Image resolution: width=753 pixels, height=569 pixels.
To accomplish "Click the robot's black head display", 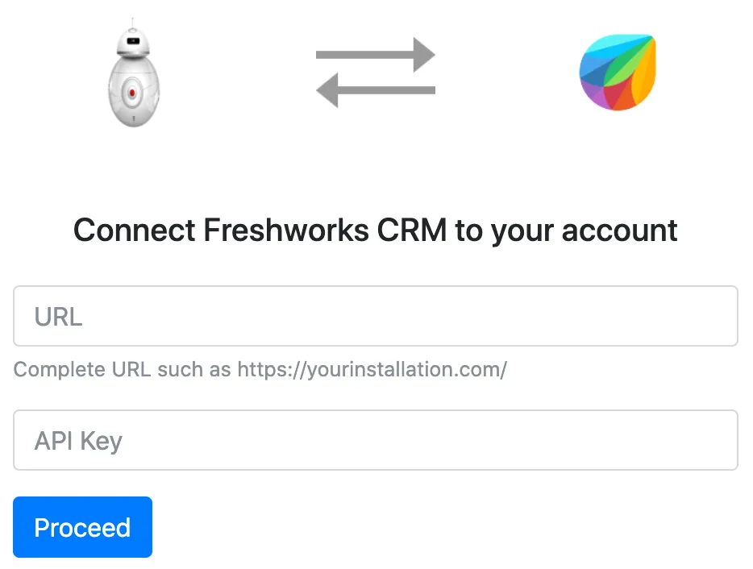I will 133,41.
